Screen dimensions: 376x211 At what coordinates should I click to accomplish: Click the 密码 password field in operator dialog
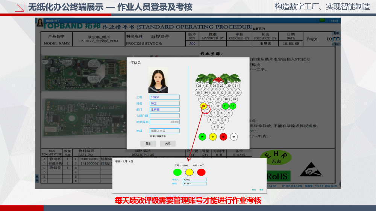pyautogui.click(x=165, y=131)
